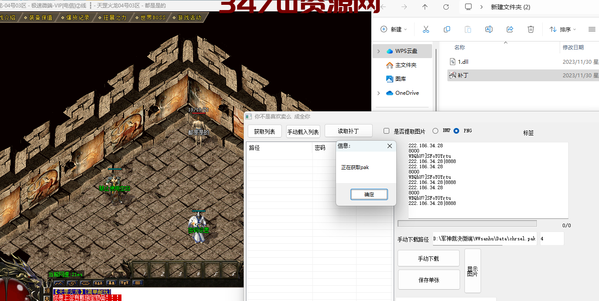599x301 pixels.
Task: Expand the OneDrive tree node
Action: (378, 93)
